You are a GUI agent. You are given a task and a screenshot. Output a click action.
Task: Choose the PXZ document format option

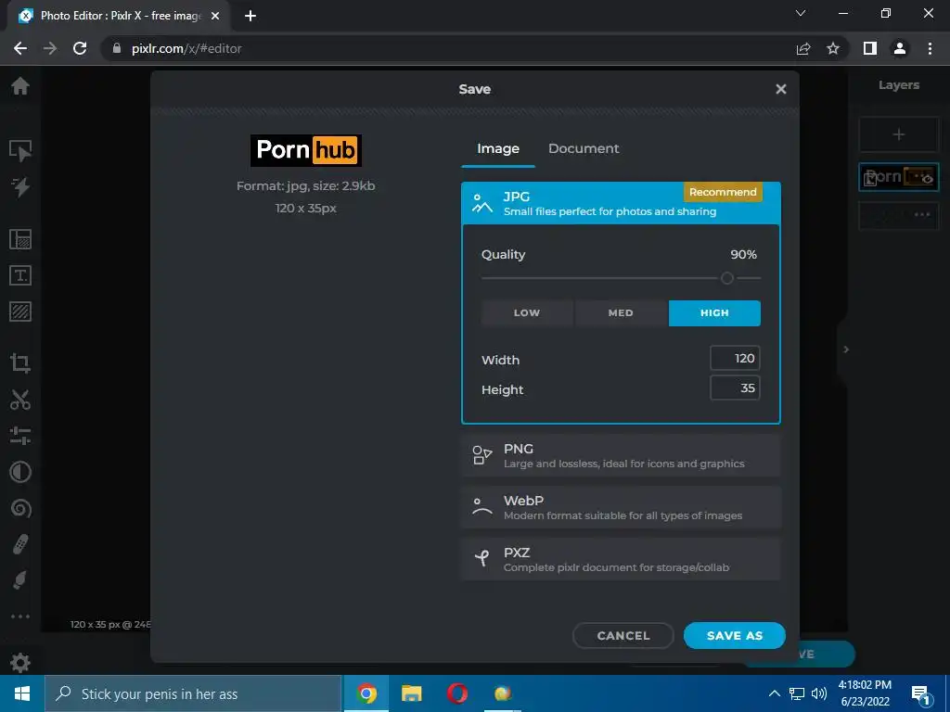point(621,559)
